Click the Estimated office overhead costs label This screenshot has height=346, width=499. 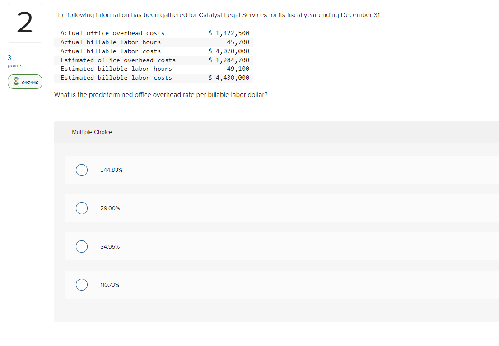(118, 60)
